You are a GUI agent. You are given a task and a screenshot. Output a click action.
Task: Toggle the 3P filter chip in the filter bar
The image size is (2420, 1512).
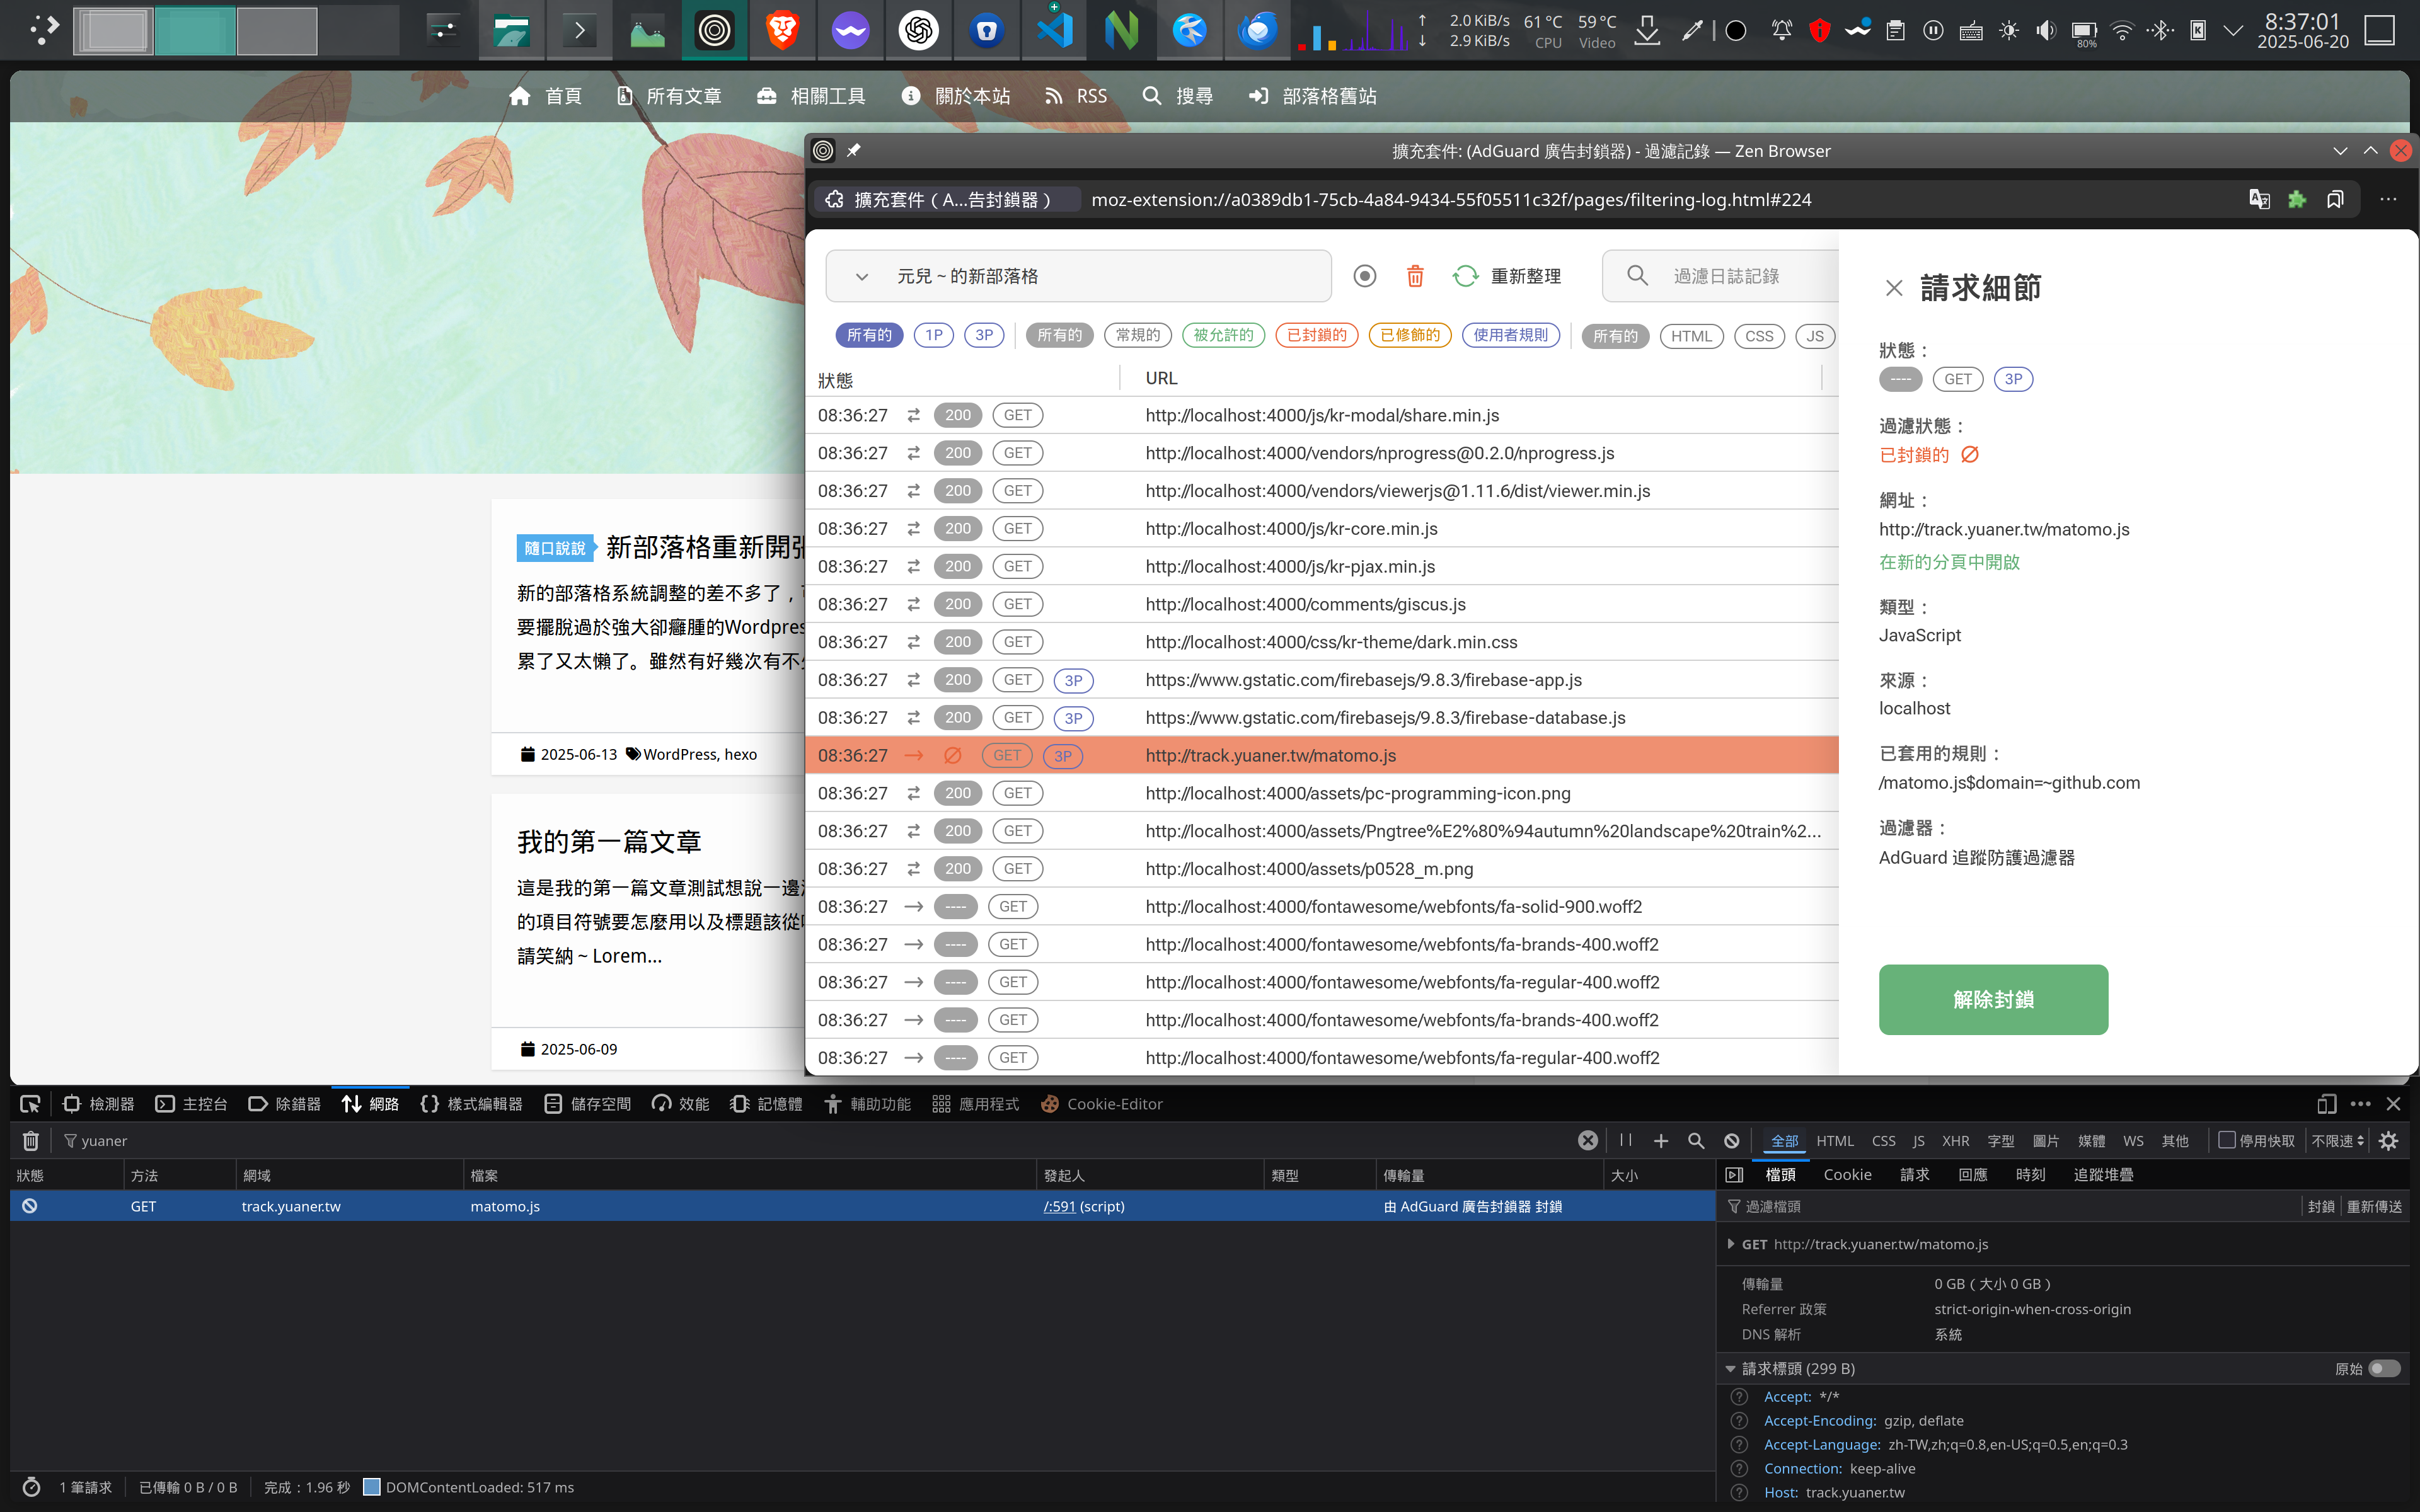tap(984, 335)
